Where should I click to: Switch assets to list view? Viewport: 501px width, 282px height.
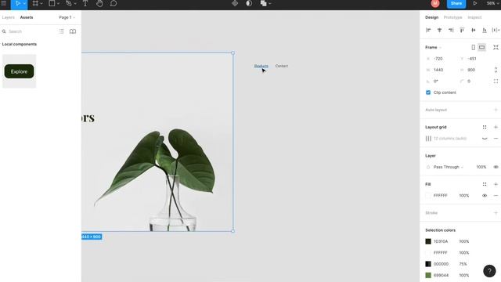point(61,31)
